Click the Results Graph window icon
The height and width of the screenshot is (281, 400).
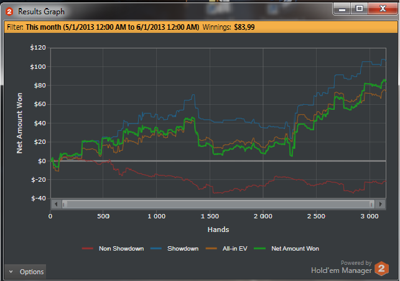click(x=9, y=11)
